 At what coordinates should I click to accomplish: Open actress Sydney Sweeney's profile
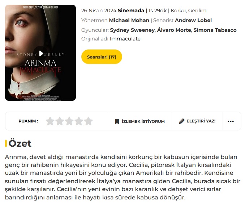point(132,30)
